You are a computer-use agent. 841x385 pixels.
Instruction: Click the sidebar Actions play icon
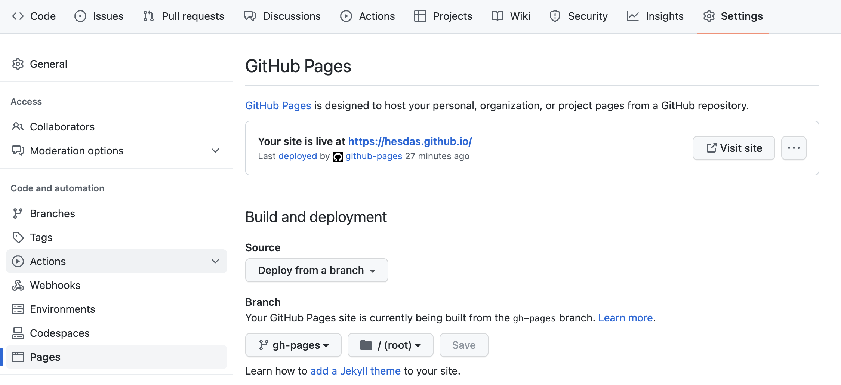point(18,261)
